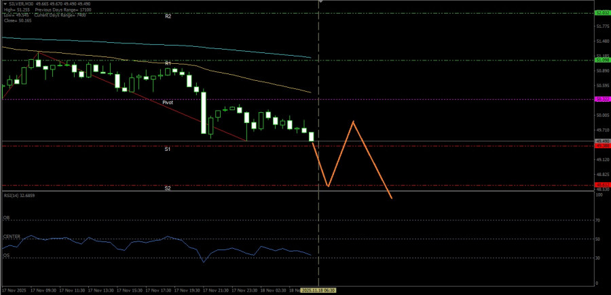
Task: Click the RSI scale value 50
Action: (x=597, y=239)
